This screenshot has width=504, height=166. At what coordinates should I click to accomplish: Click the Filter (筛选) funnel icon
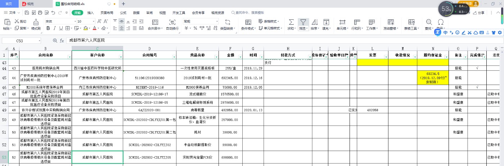click(303, 22)
